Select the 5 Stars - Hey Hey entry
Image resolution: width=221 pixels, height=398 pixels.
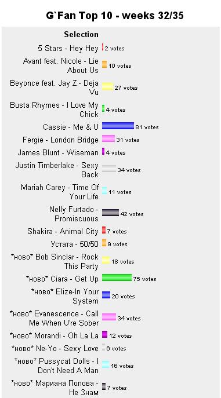[x=68, y=48]
